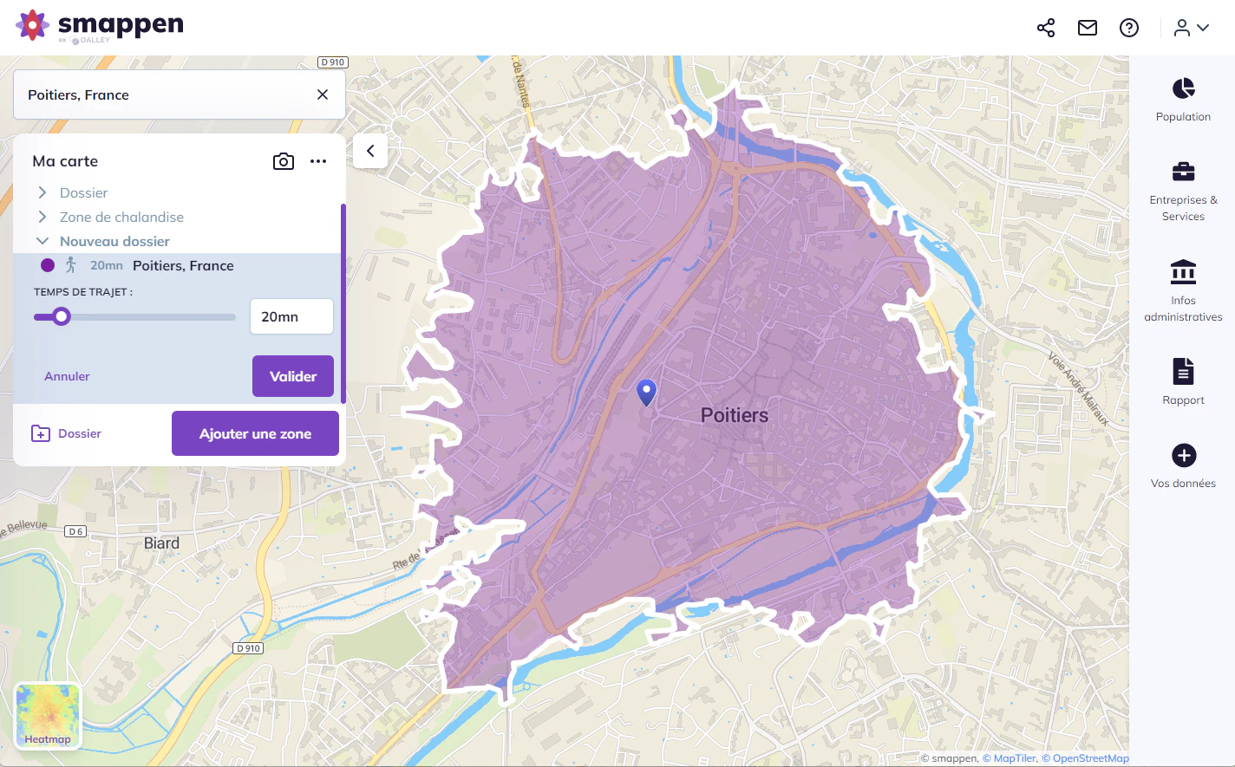Open the Rapport document icon

tap(1183, 371)
